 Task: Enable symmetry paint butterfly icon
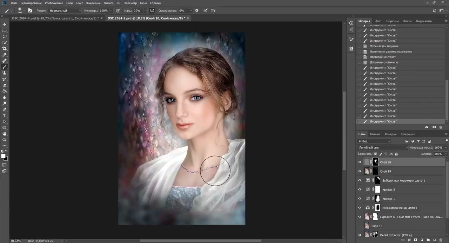(x=213, y=11)
